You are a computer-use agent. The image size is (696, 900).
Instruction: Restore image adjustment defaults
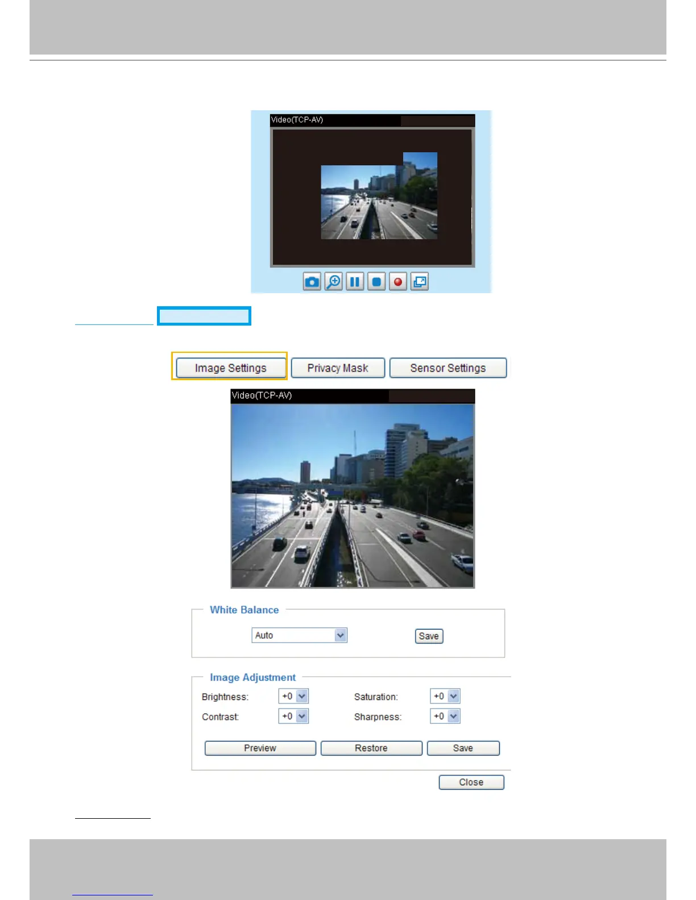coord(371,748)
